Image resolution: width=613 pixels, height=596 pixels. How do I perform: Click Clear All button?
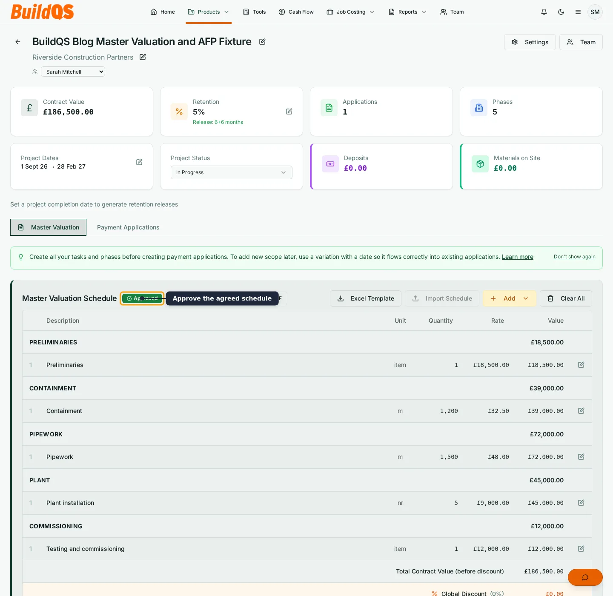tap(566, 298)
